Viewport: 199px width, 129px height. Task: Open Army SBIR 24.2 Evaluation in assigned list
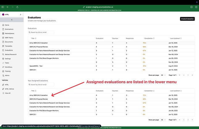pos(39,95)
